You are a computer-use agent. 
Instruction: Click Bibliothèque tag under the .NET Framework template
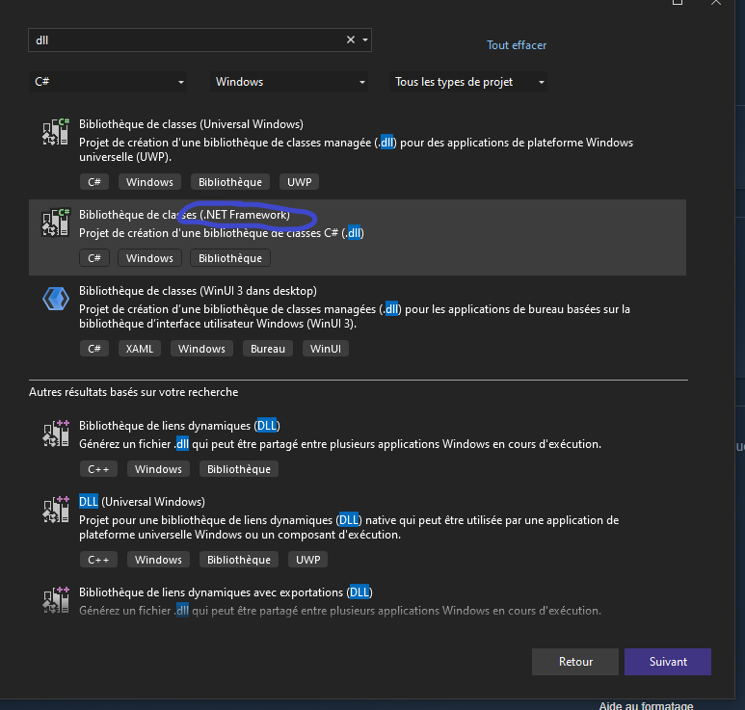pos(230,258)
